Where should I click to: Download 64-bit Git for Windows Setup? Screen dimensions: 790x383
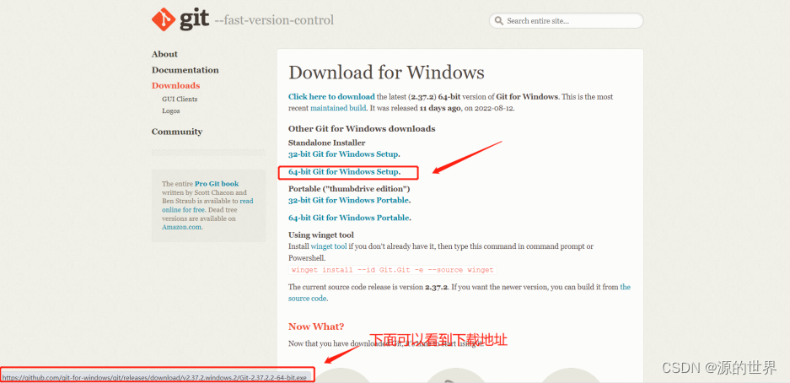click(x=344, y=172)
